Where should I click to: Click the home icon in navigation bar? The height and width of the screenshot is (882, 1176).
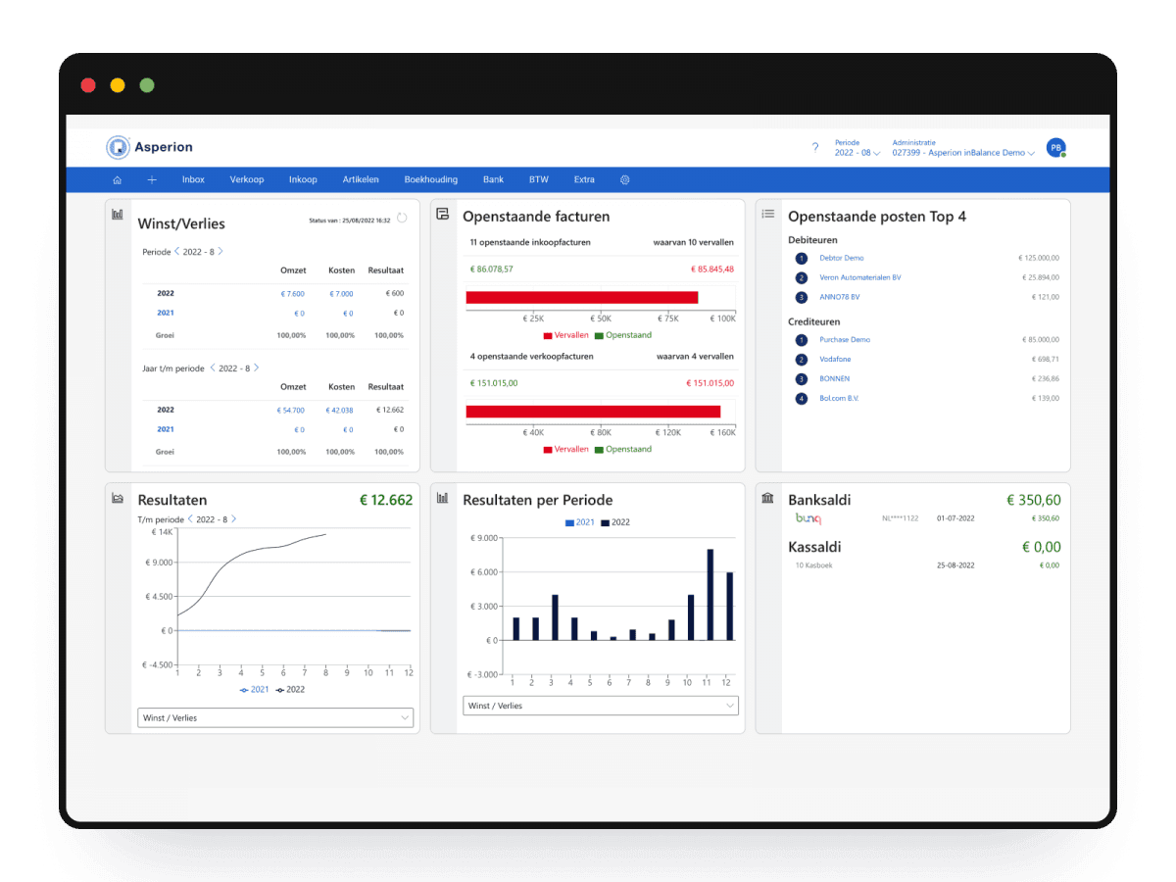tap(118, 180)
